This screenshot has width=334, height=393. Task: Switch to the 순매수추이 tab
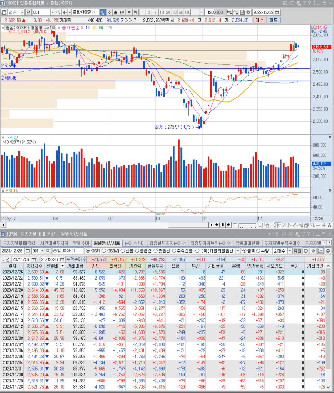[x=135, y=243]
